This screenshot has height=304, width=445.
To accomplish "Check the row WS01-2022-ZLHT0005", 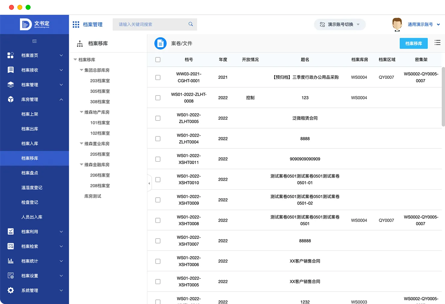I will [x=158, y=118].
